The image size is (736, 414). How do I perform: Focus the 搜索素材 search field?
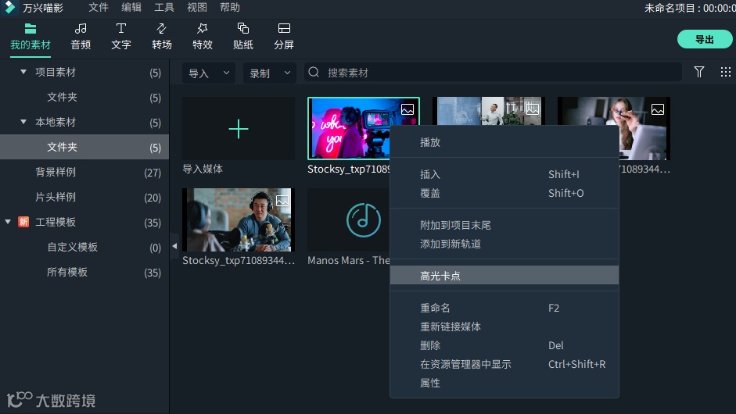click(493, 72)
